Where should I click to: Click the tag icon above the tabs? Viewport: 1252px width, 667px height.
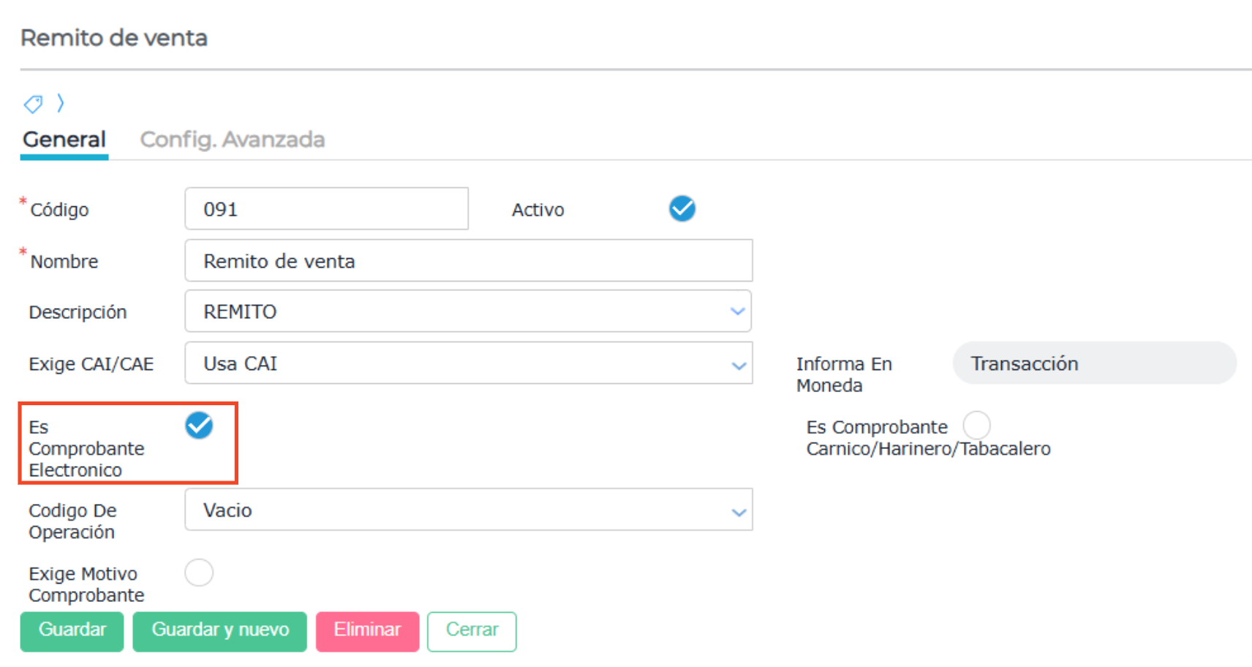(33, 104)
